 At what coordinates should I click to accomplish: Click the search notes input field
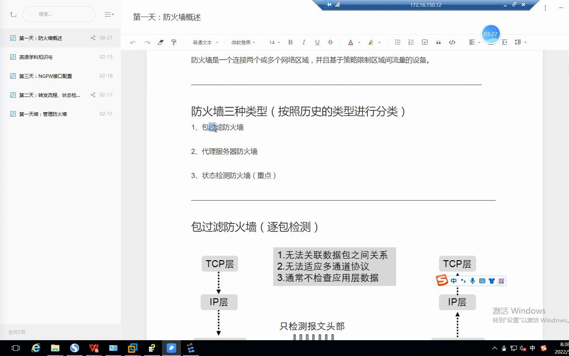[59, 14]
